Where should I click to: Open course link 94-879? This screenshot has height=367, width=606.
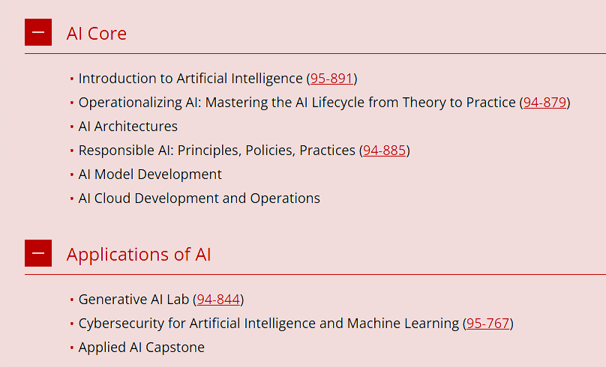tap(544, 103)
